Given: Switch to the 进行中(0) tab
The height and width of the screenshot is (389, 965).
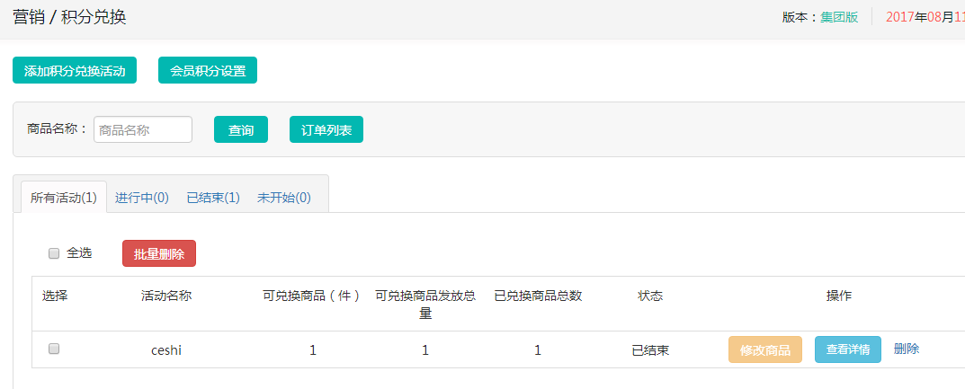Looking at the screenshot, I should [x=142, y=198].
